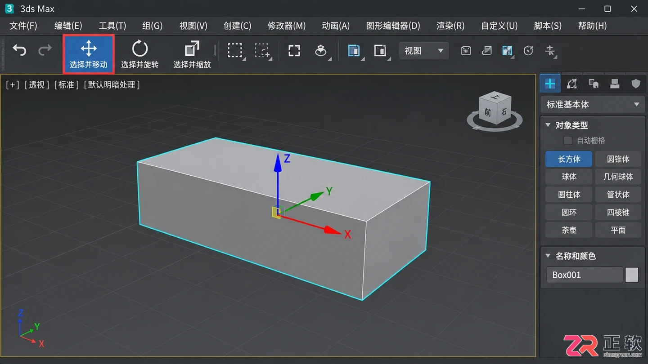The image size is (648, 364).
Task: Switch to the Hierarchy panel tab
Action: click(x=594, y=84)
